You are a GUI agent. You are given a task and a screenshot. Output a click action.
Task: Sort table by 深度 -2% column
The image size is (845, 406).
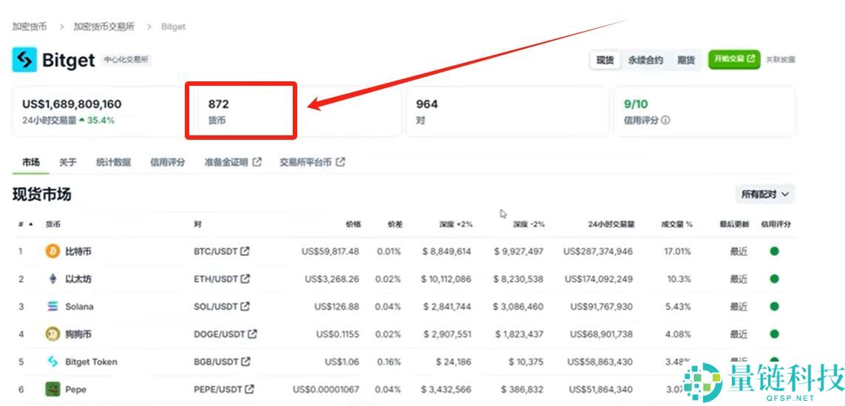(x=529, y=224)
